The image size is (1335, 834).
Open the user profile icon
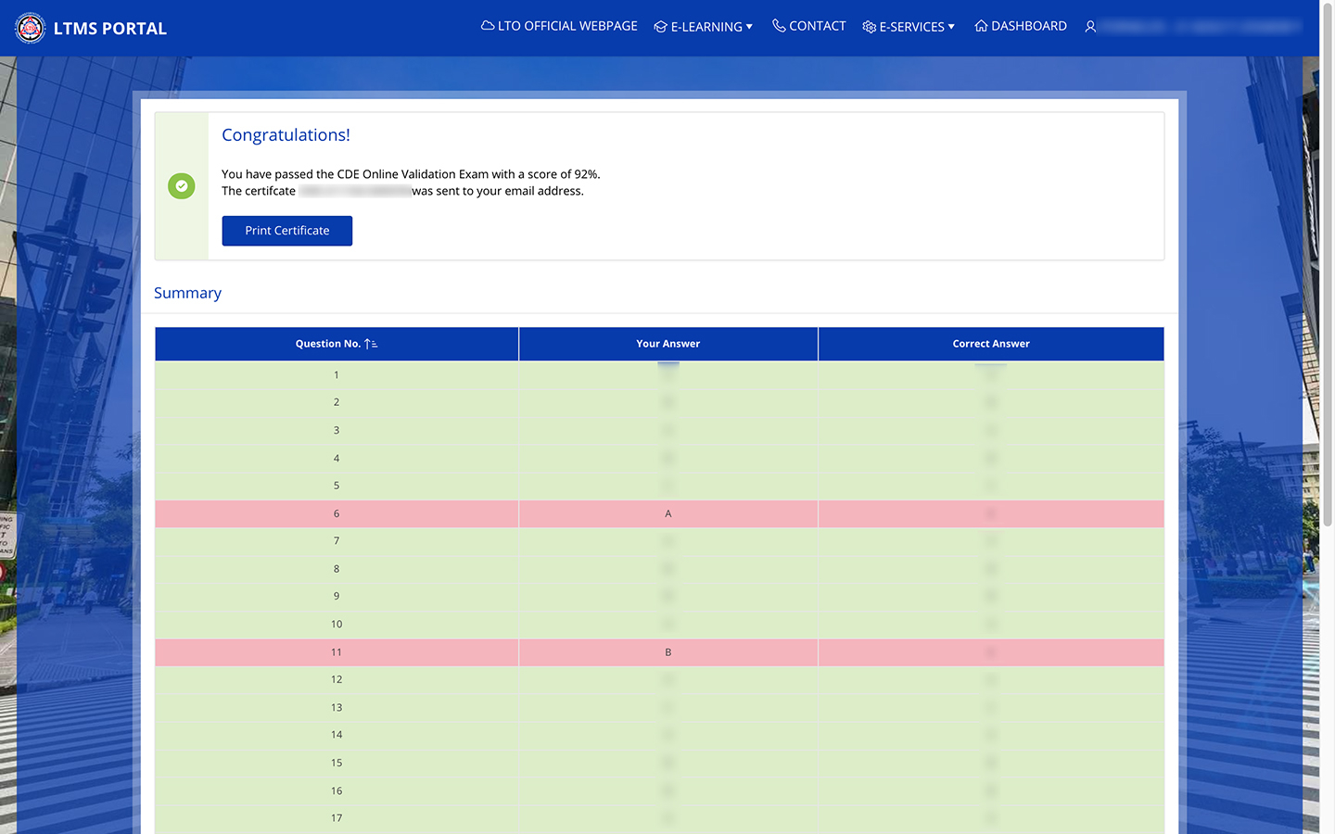[x=1090, y=27]
